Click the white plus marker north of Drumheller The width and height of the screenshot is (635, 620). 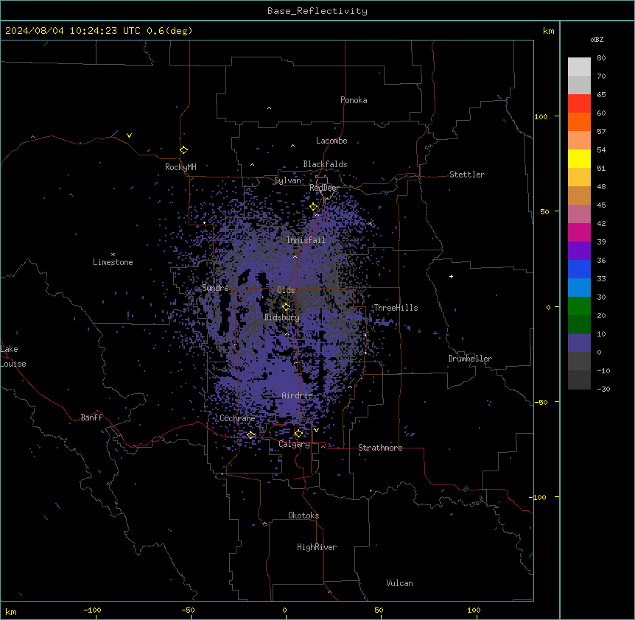(451, 276)
